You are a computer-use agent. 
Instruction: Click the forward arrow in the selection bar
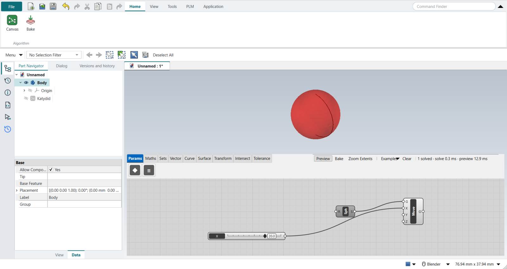(x=99, y=55)
